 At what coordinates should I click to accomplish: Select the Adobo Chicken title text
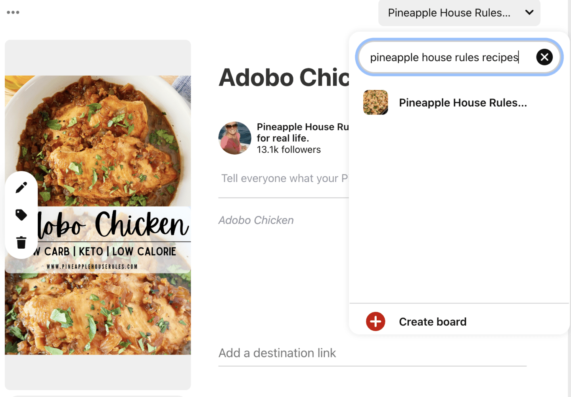click(x=284, y=77)
